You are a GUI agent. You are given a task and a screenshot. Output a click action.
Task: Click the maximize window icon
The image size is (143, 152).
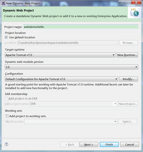coord(128,2)
